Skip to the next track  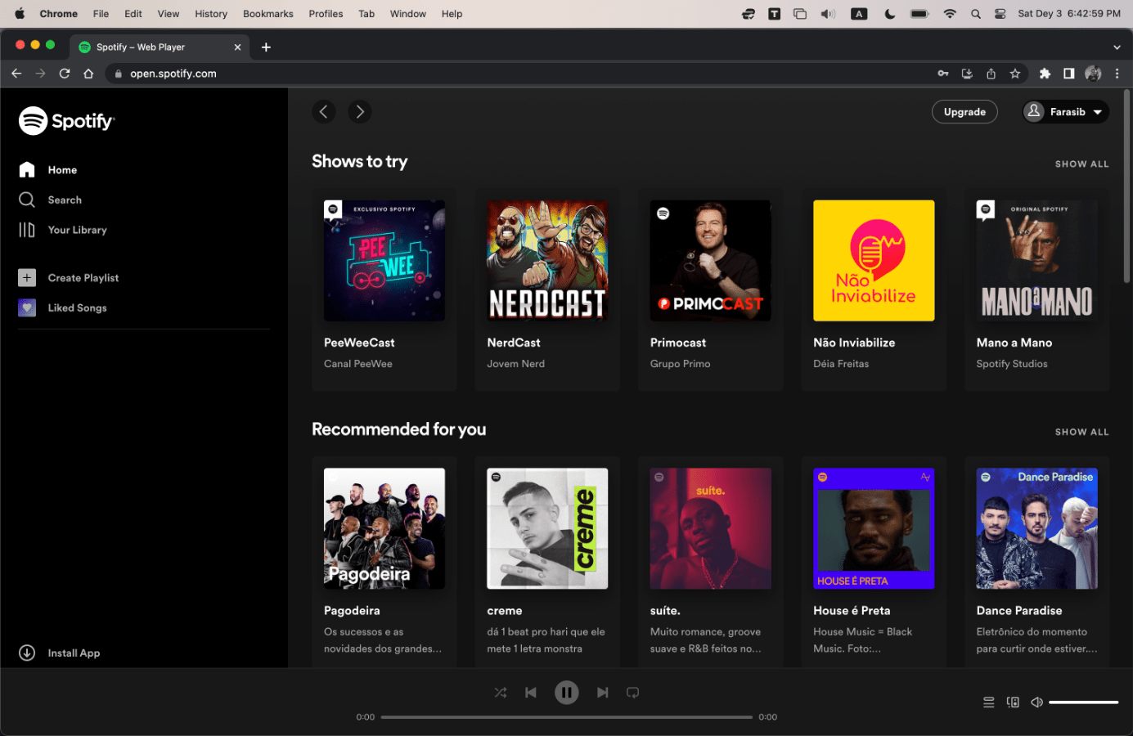[603, 693]
